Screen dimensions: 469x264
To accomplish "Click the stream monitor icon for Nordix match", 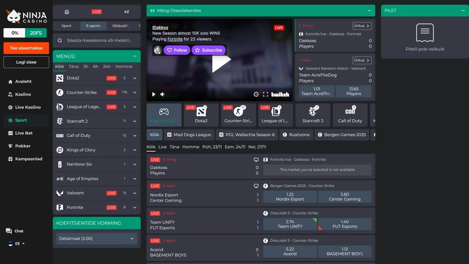I will [x=256, y=186].
